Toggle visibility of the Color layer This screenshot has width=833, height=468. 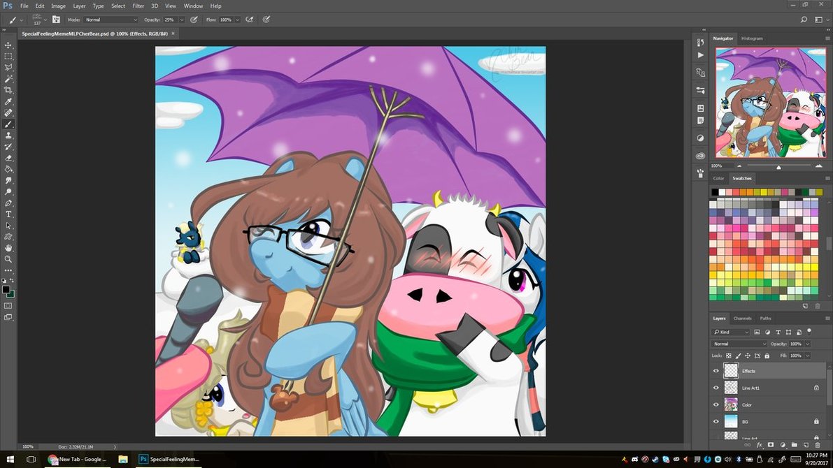pos(715,404)
